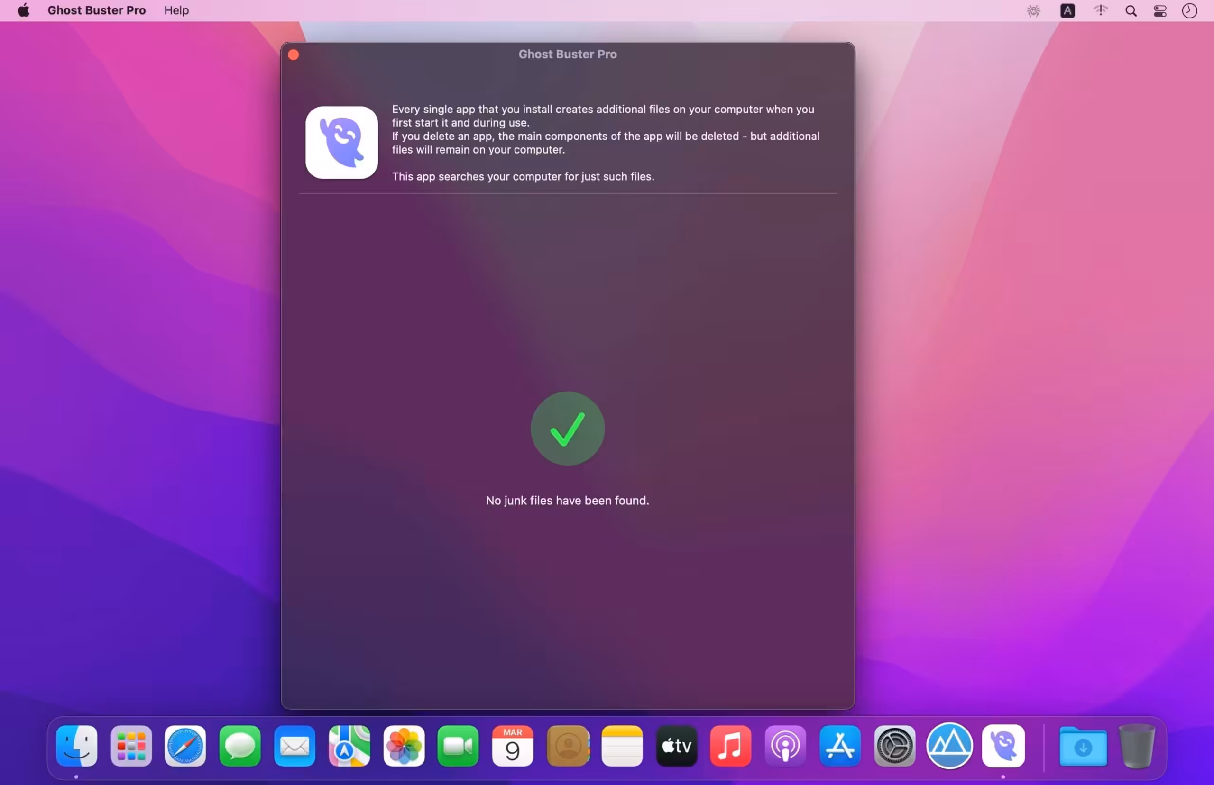Viewport: 1214px width, 785px height.
Task: Click the Ghost Buster Pro ghost logo
Action: (341, 142)
